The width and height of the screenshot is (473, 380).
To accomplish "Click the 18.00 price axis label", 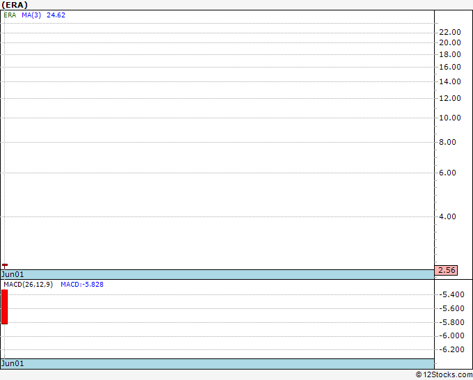I will pyautogui.click(x=450, y=54).
